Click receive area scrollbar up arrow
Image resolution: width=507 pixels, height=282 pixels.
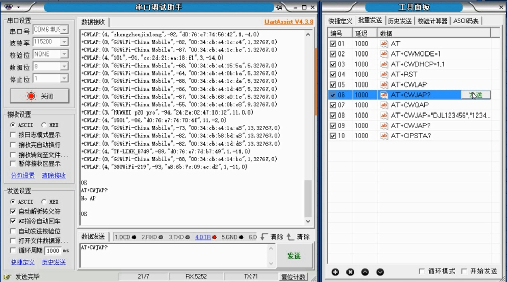(308, 34)
